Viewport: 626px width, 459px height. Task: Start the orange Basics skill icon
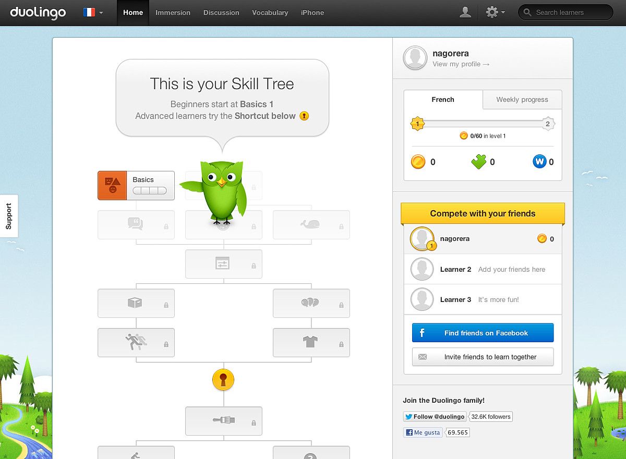pos(112,185)
